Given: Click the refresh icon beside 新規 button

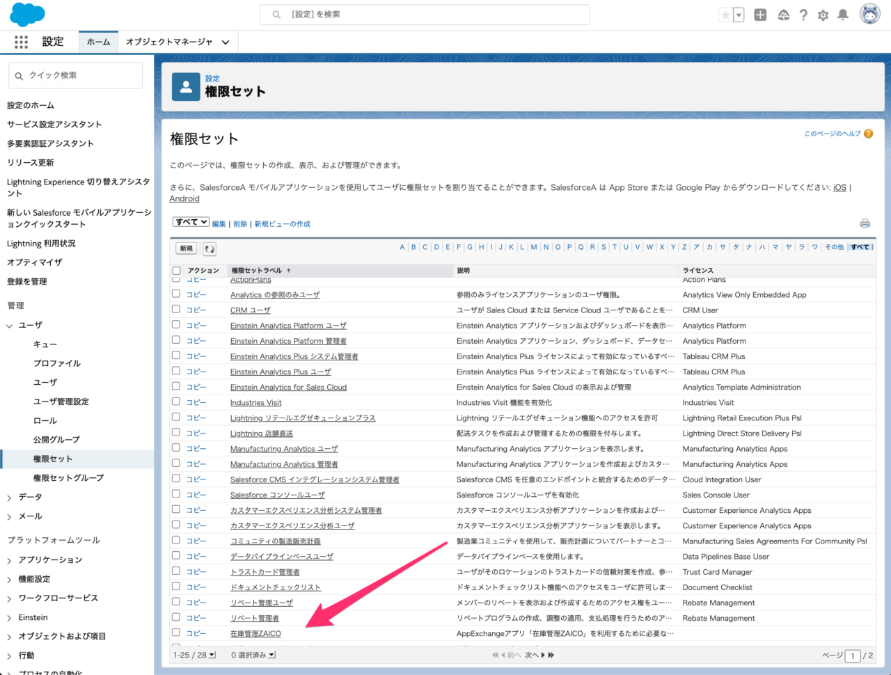Looking at the screenshot, I should [x=209, y=248].
